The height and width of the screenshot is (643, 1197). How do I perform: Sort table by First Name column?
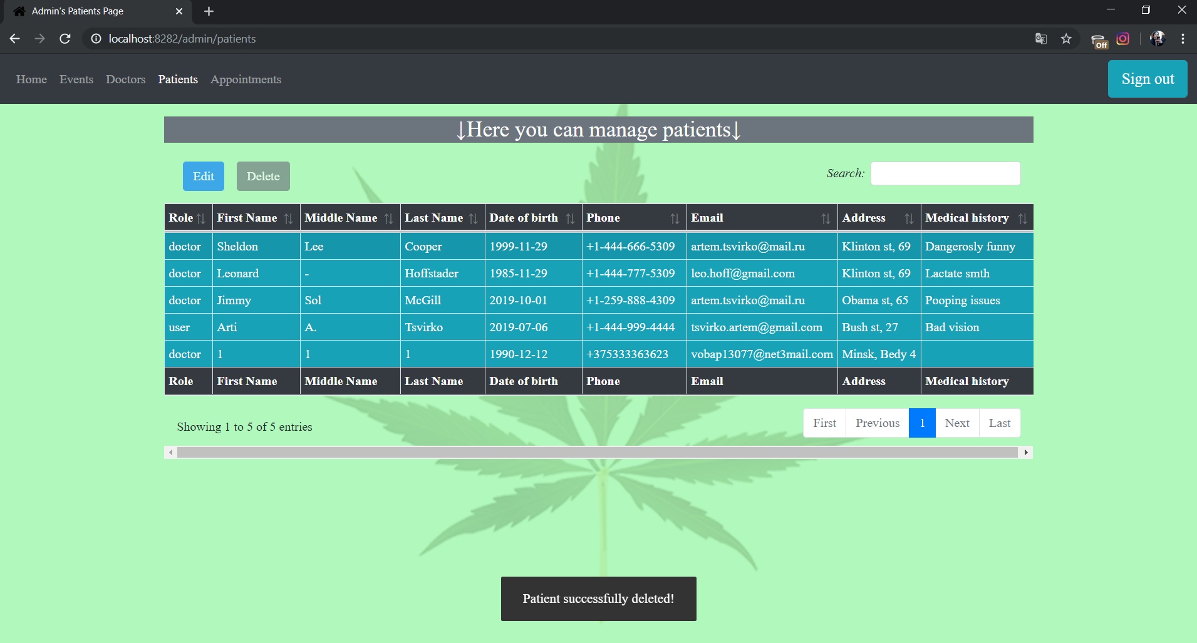click(x=256, y=218)
